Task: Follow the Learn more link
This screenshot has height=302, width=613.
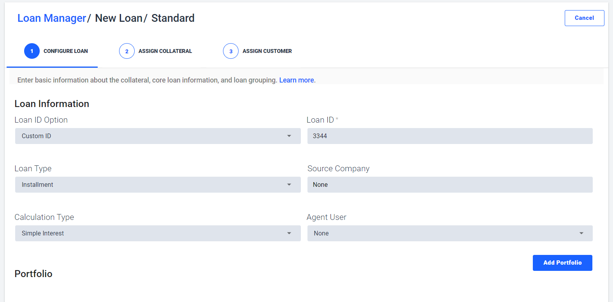Action: [297, 80]
